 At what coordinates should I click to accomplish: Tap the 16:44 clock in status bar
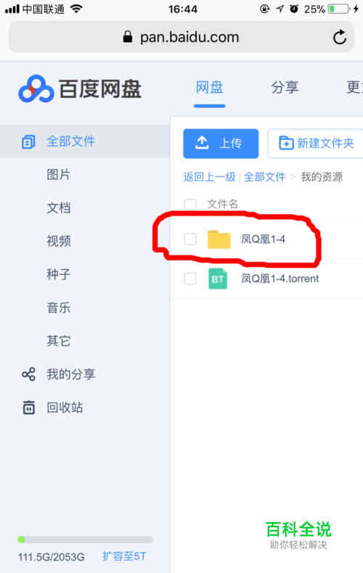point(183,9)
